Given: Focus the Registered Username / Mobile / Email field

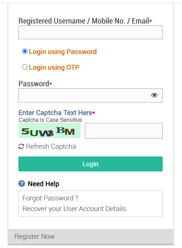Looking at the screenshot, I should coord(90,32).
